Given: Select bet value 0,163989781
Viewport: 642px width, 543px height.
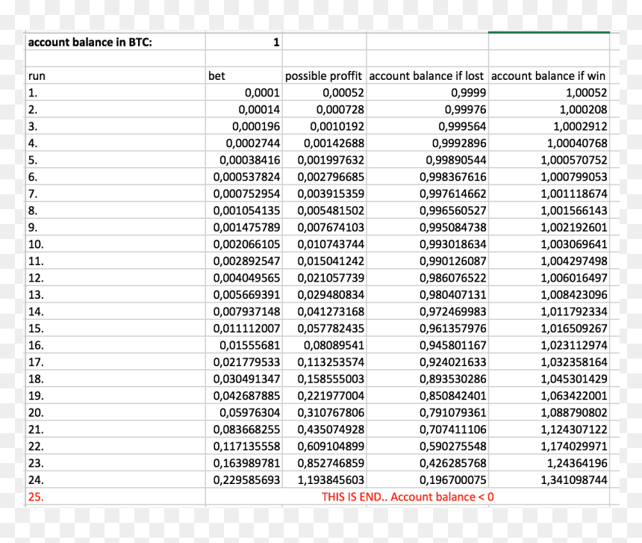Looking at the screenshot, I should click(244, 463).
